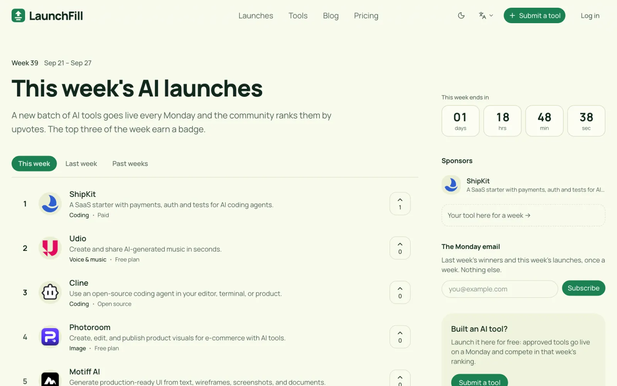Click Your tool here for a week
Image resolution: width=617 pixels, height=386 pixels.
coord(523,215)
